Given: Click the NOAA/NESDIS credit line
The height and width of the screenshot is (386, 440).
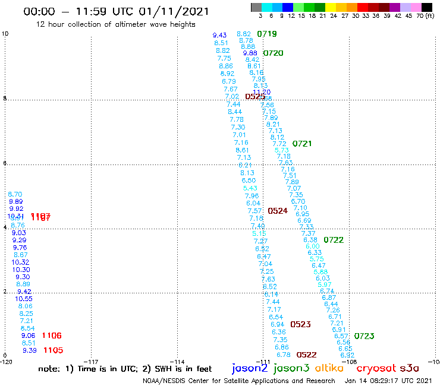Looking at the screenshot, I should [239, 381].
